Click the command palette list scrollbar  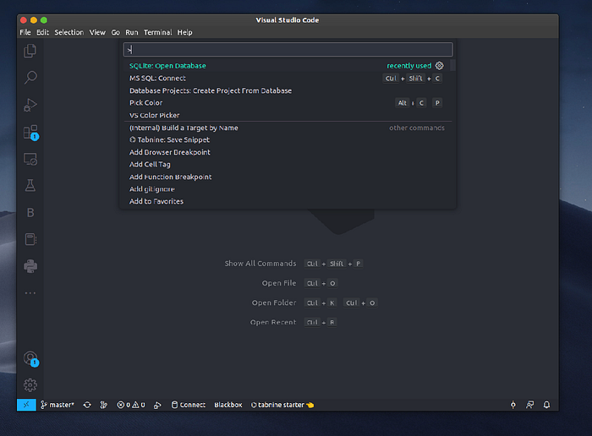[x=453, y=65]
